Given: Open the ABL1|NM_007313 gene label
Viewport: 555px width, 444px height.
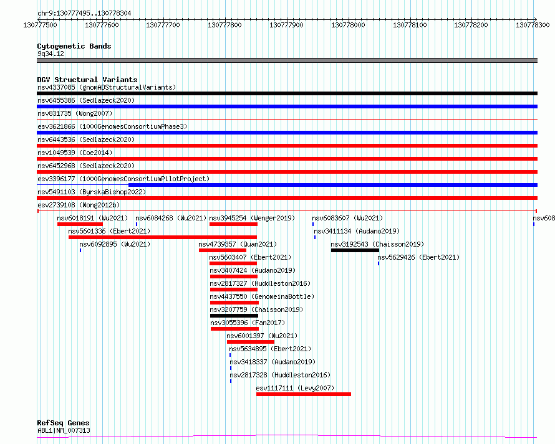Looking at the screenshot, I should tap(64, 430).
